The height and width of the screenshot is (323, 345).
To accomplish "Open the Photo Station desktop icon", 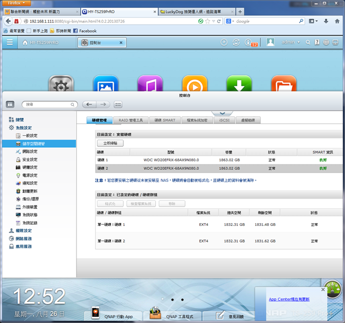I will (106, 83).
